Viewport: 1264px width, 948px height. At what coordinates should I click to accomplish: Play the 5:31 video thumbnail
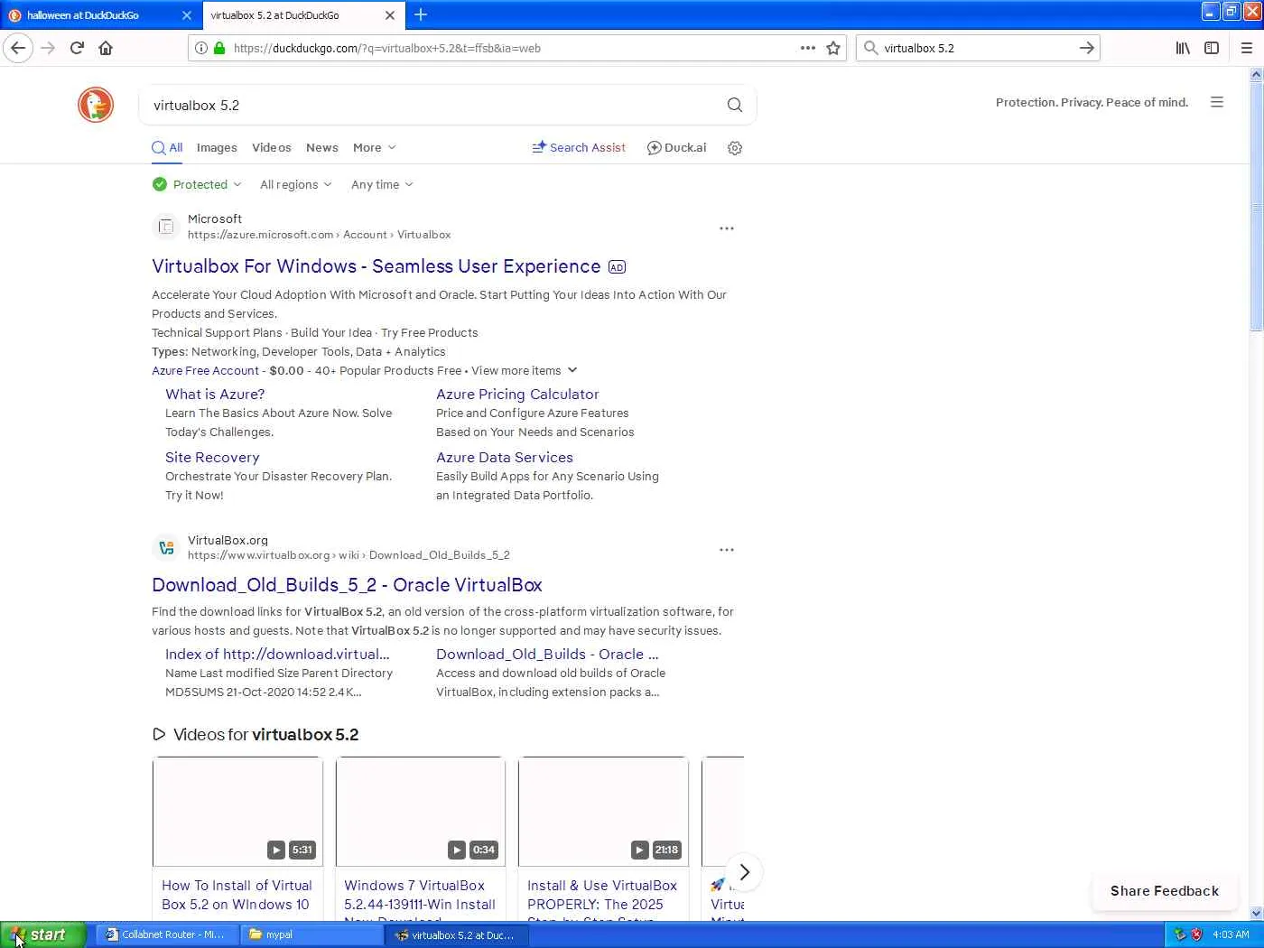[237, 812]
